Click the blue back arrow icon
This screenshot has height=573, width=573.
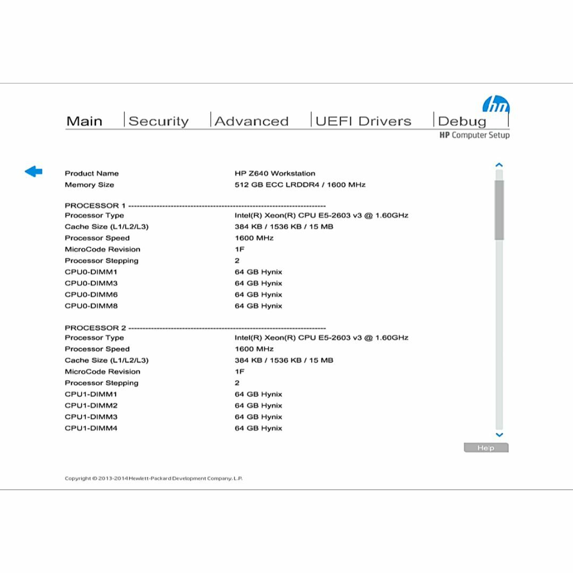click(33, 171)
